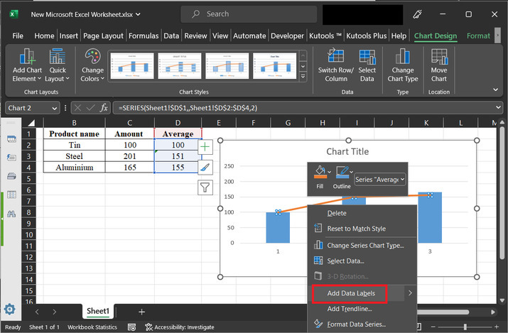Expand the Add Data Labels submenu arrow
Image resolution: width=508 pixels, height=333 pixels.
[410, 293]
